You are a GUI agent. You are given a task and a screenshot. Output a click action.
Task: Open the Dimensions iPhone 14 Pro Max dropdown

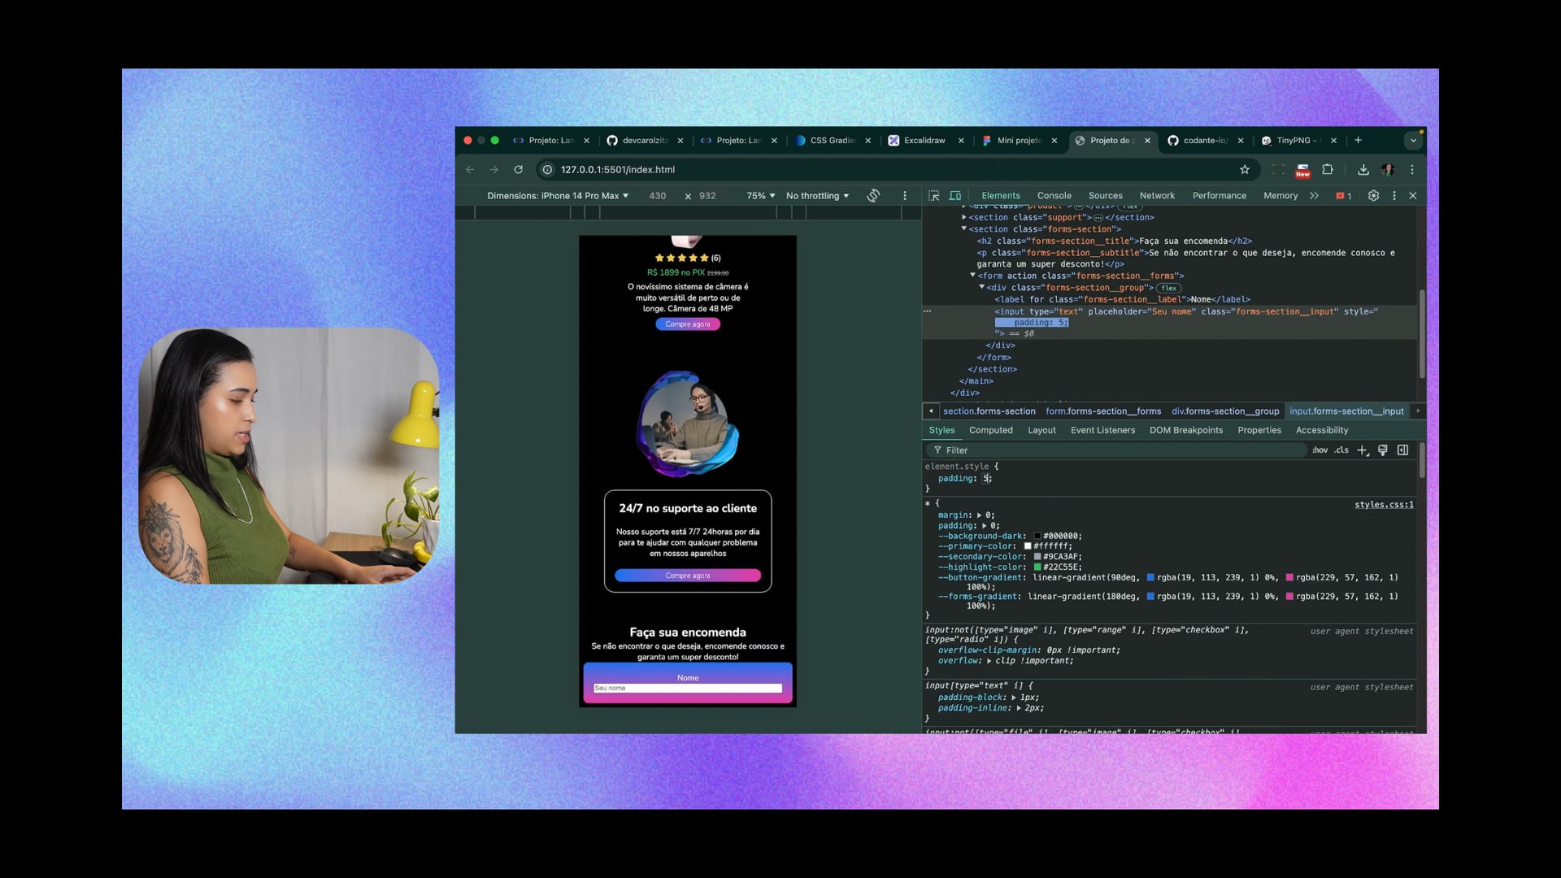558,196
